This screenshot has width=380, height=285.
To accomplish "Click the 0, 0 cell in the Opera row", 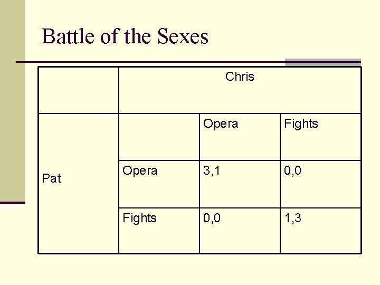I will (x=293, y=171).
